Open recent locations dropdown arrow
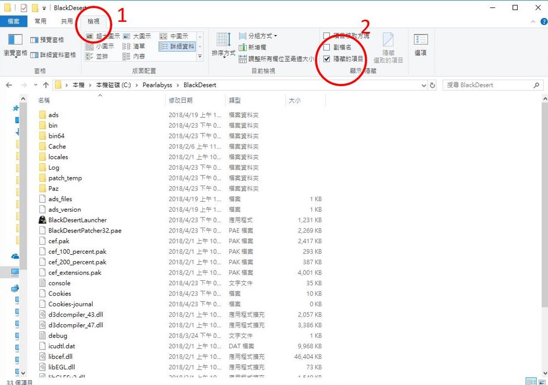 coord(35,85)
